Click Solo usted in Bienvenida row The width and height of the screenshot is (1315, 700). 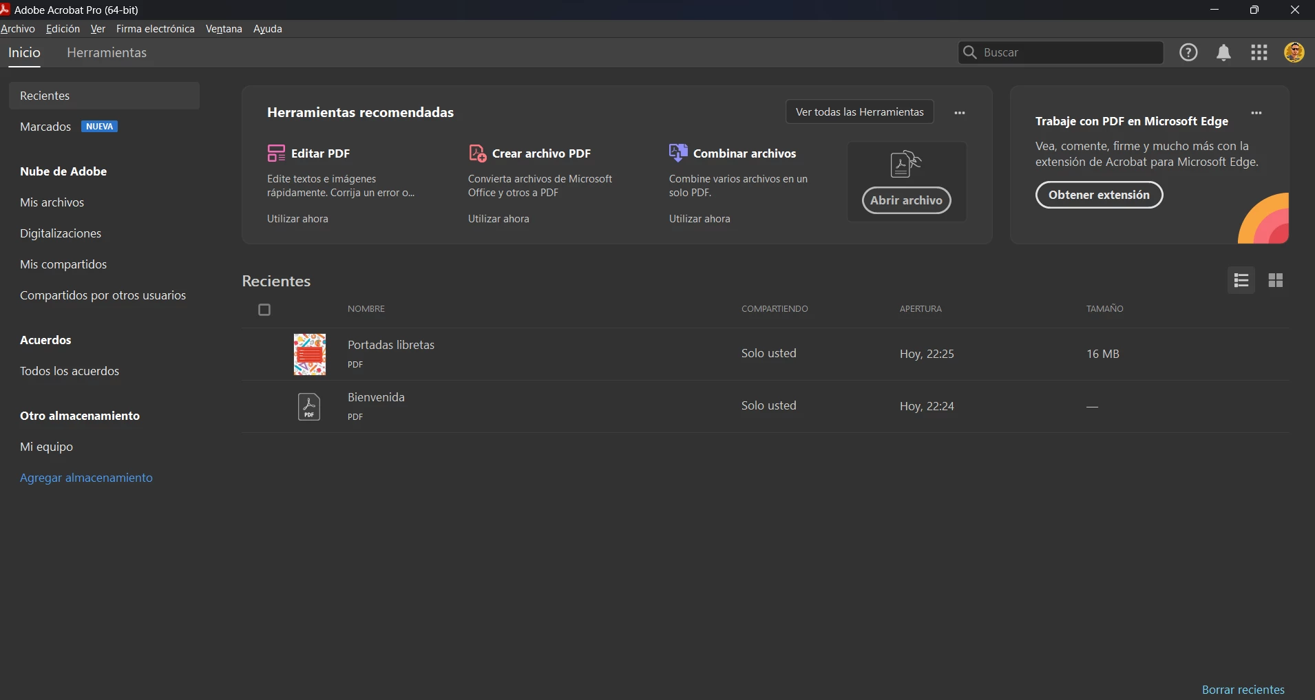(x=769, y=405)
